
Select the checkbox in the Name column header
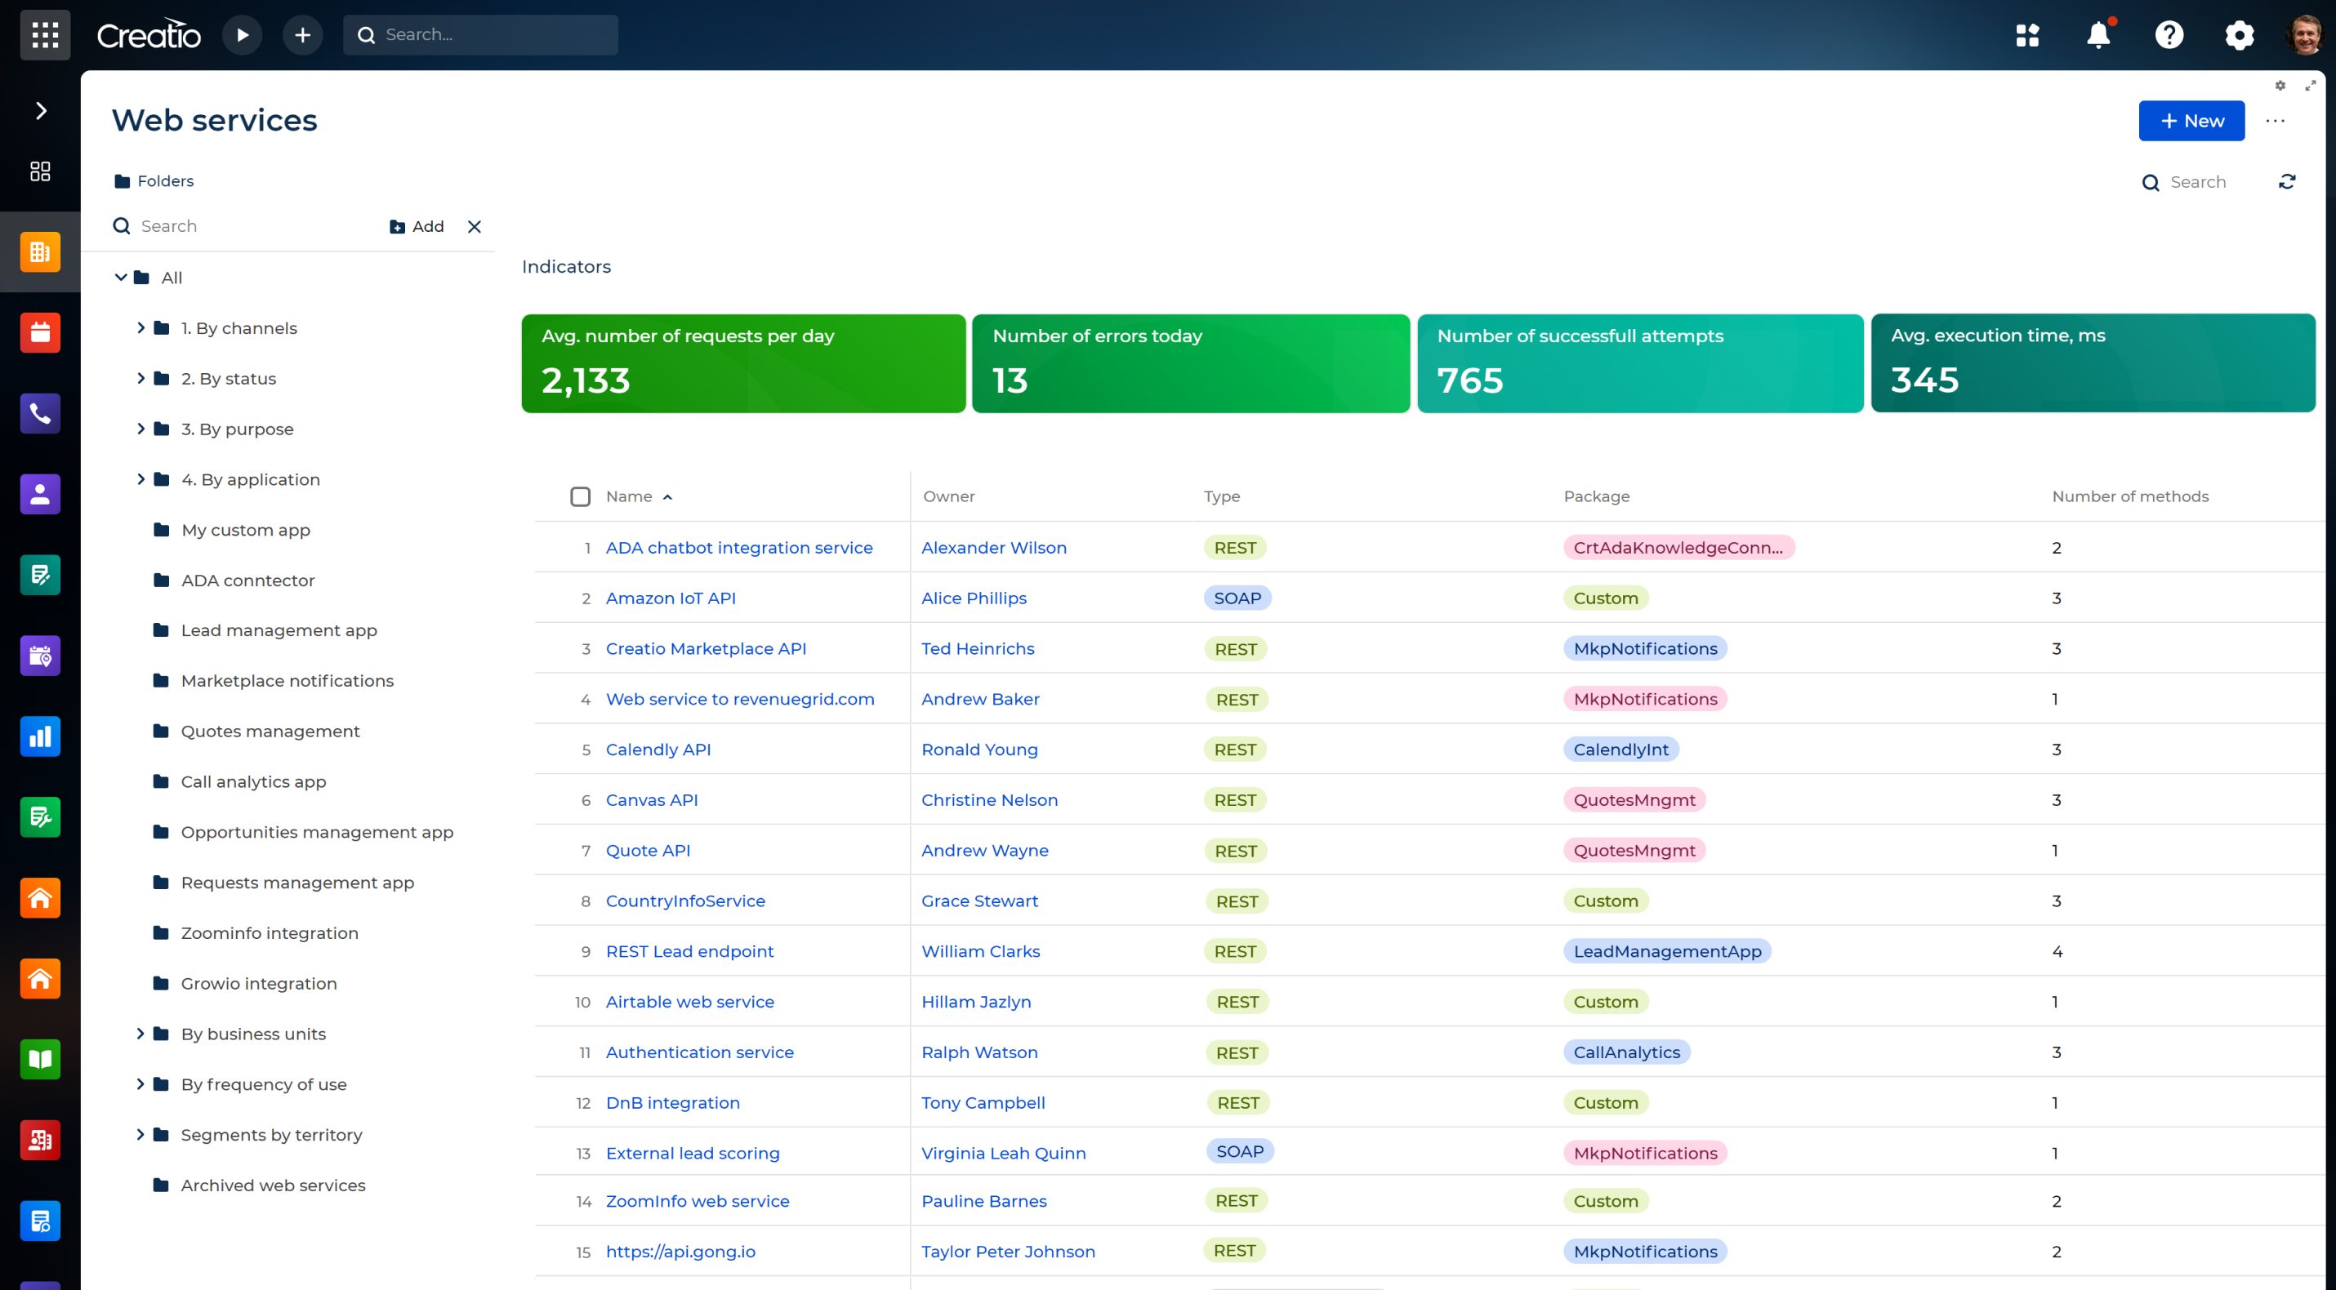(581, 496)
